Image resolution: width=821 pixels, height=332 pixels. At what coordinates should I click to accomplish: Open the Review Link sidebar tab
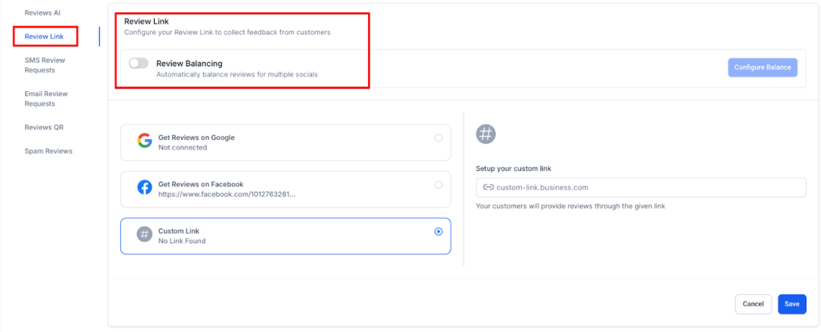[x=44, y=37]
